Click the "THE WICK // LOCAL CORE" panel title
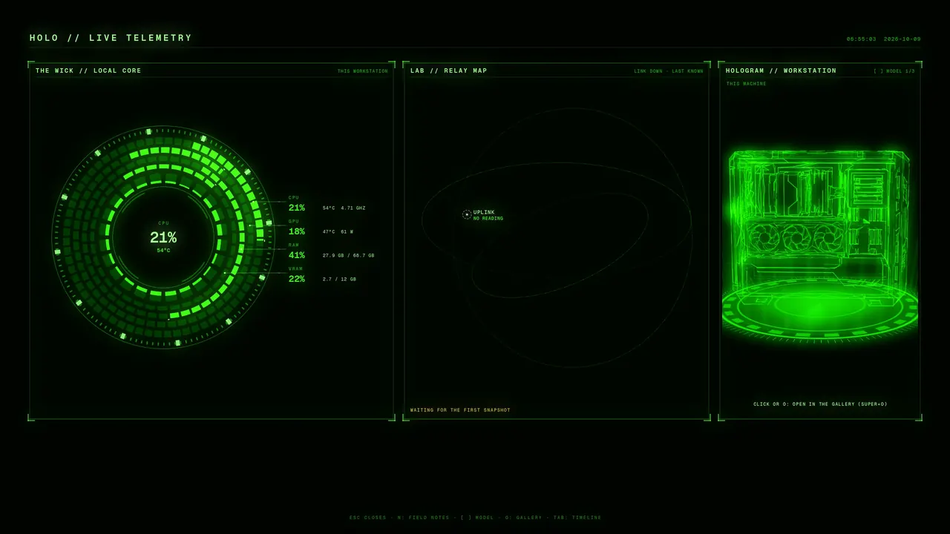Screen dimensions: 950x534 (88, 71)
